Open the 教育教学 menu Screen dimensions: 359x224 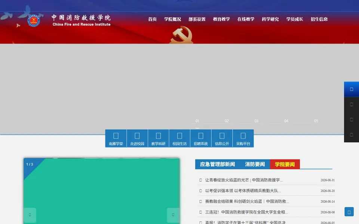click(221, 19)
